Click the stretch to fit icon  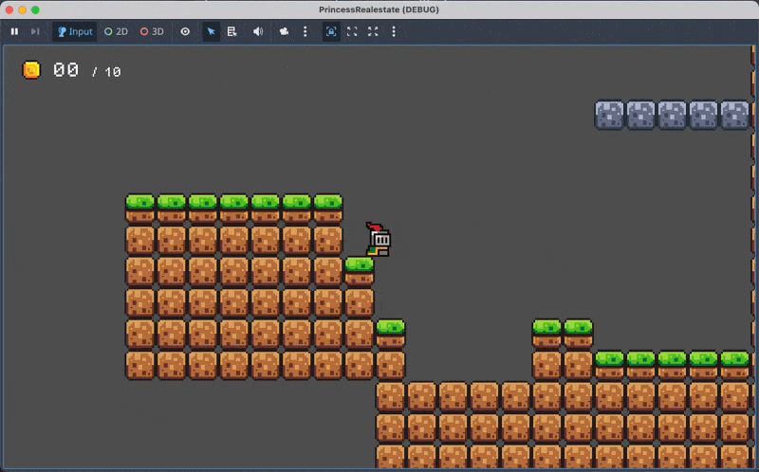point(373,31)
